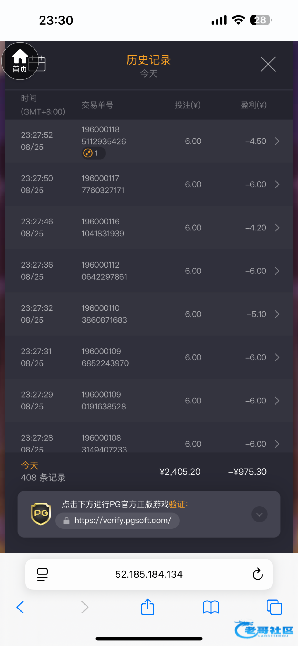Click the PG shield logo
The width and height of the screenshot is (298, 646).
[41, 514]
